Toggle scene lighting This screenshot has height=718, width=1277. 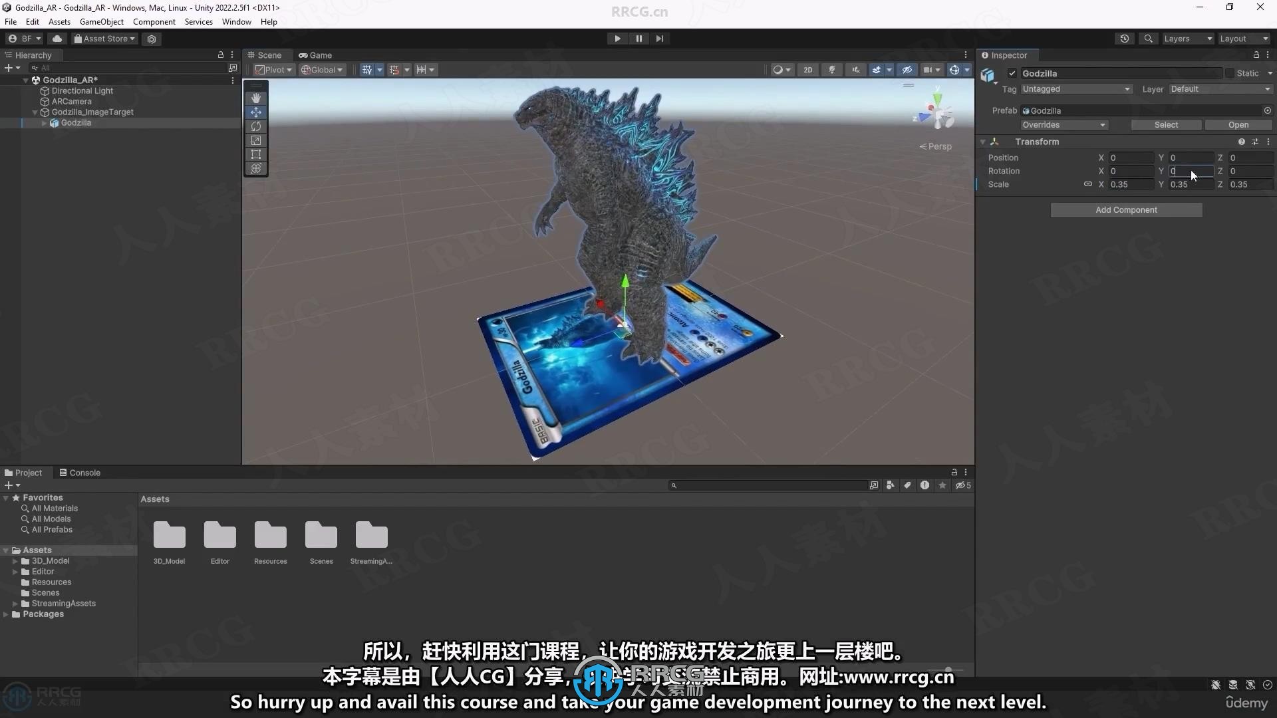pos(831,70)
